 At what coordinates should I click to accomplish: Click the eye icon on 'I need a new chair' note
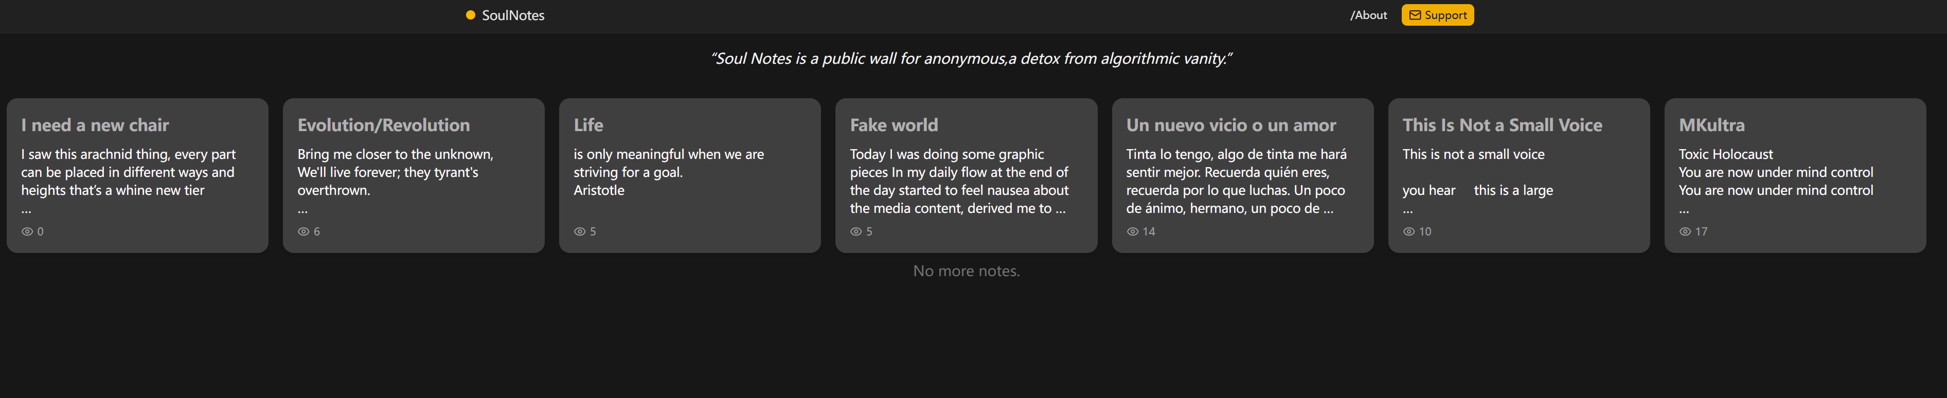tap(27, 232)
